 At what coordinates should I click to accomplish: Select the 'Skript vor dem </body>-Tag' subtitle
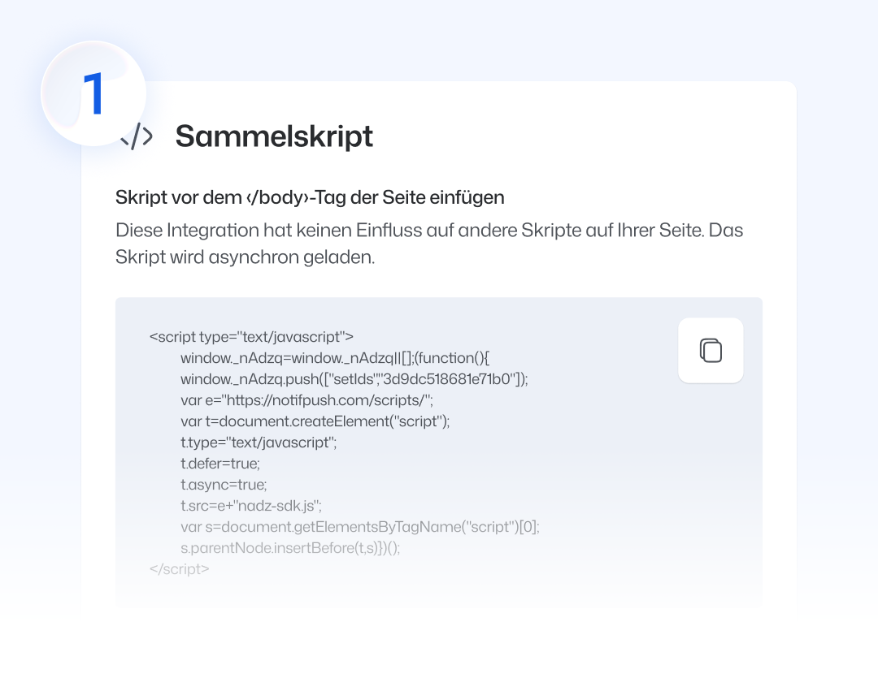pyautogui.click(x=310, y=197)
